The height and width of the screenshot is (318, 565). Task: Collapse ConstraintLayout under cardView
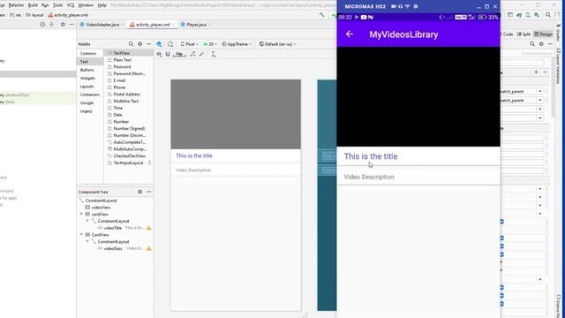pos(87,221)
